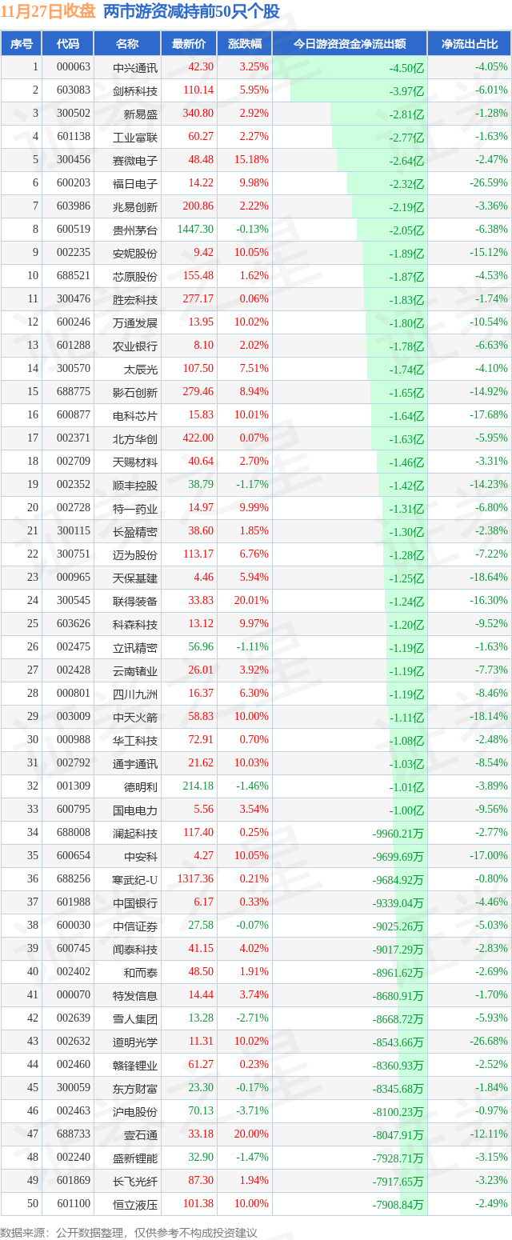Click stock name 和而泰

pos(141,972)
